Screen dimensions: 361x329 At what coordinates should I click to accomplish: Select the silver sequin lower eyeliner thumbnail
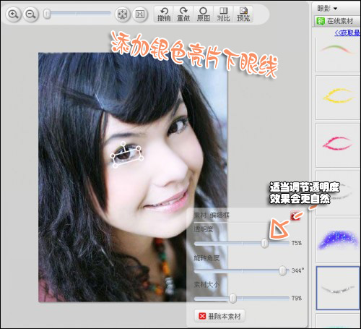click(337, 288)
